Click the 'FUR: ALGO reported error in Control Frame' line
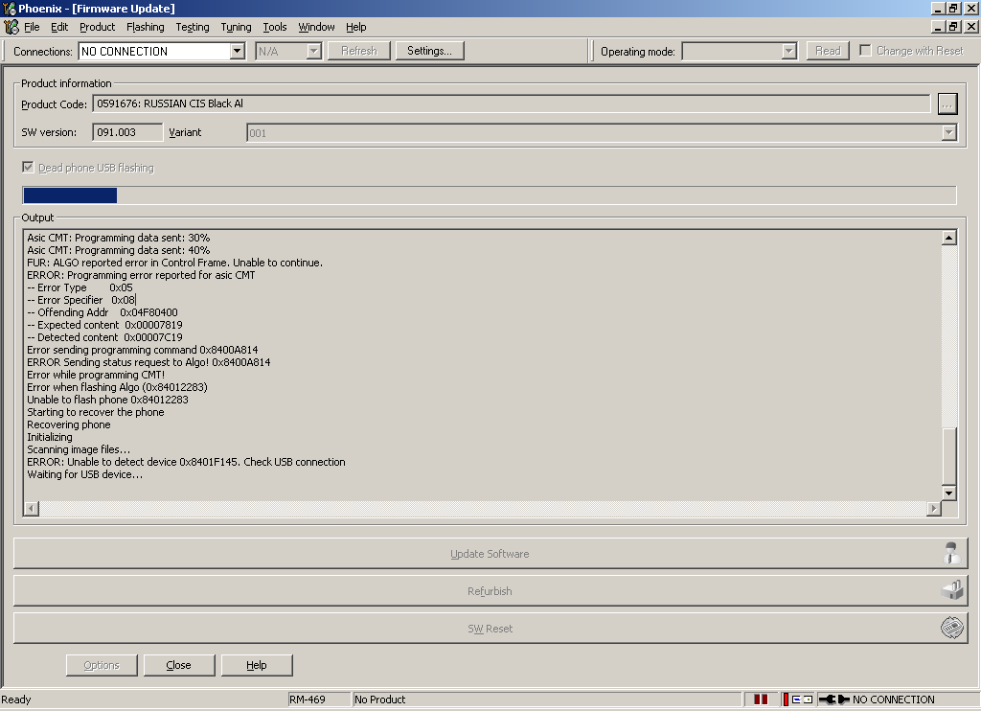 174,263
